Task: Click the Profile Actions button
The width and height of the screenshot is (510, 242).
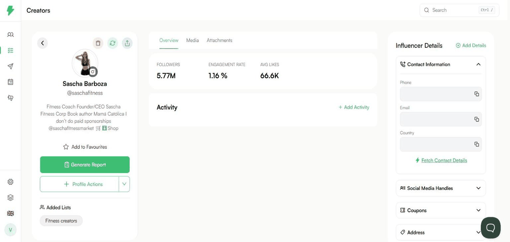Action: pos(79,184)
